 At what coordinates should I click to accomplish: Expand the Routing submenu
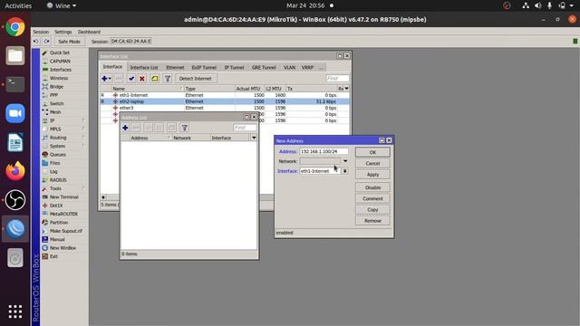tap(58, 138)
